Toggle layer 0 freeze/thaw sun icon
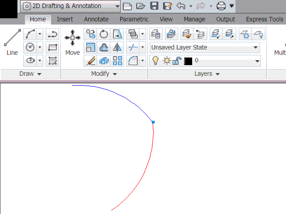Screen dimensions: 286x214 (x=167, y=61)
